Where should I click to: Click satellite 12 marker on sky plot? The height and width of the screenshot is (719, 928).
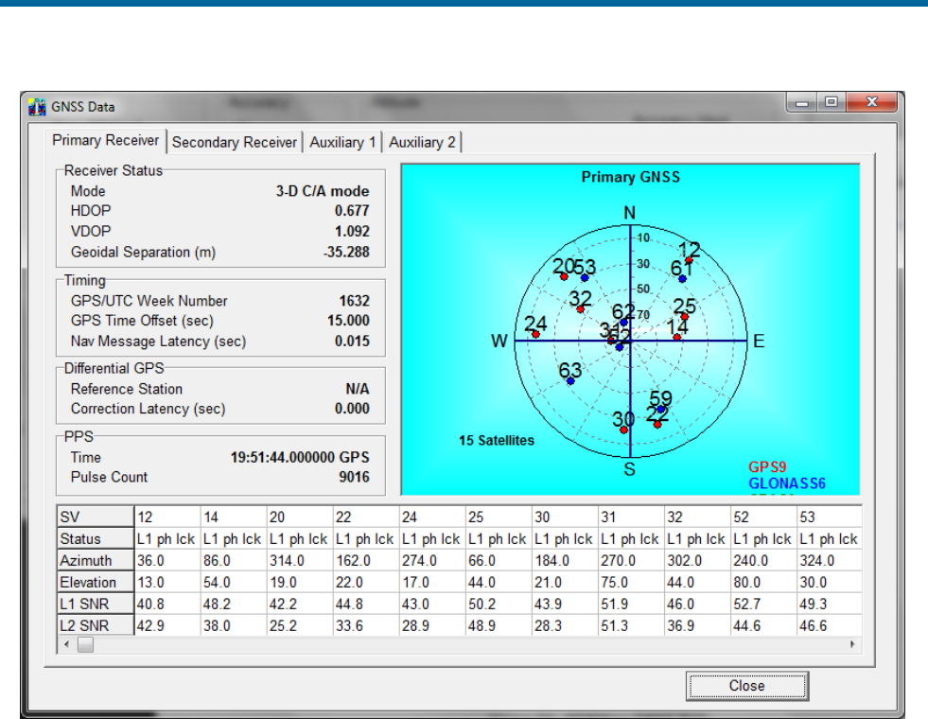[x=690, y=260]
